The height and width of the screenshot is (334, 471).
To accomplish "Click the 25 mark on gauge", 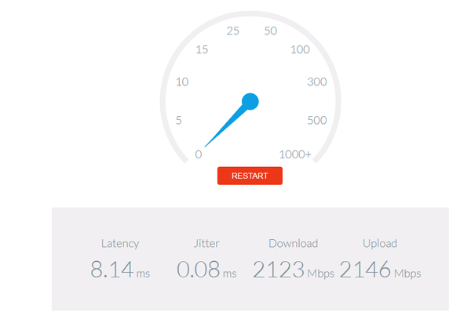I will 233,31.
